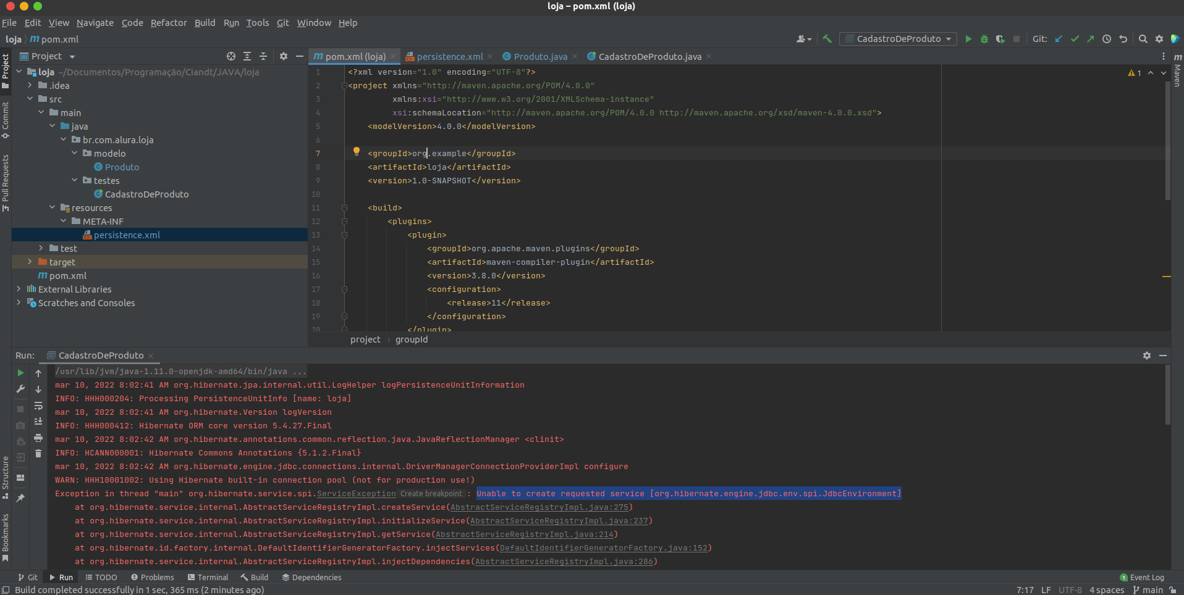
Task: Expand all in Project panel
Action: point(247,56)
